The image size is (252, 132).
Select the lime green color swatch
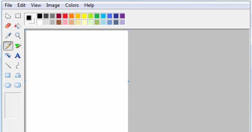pos(91,16)
